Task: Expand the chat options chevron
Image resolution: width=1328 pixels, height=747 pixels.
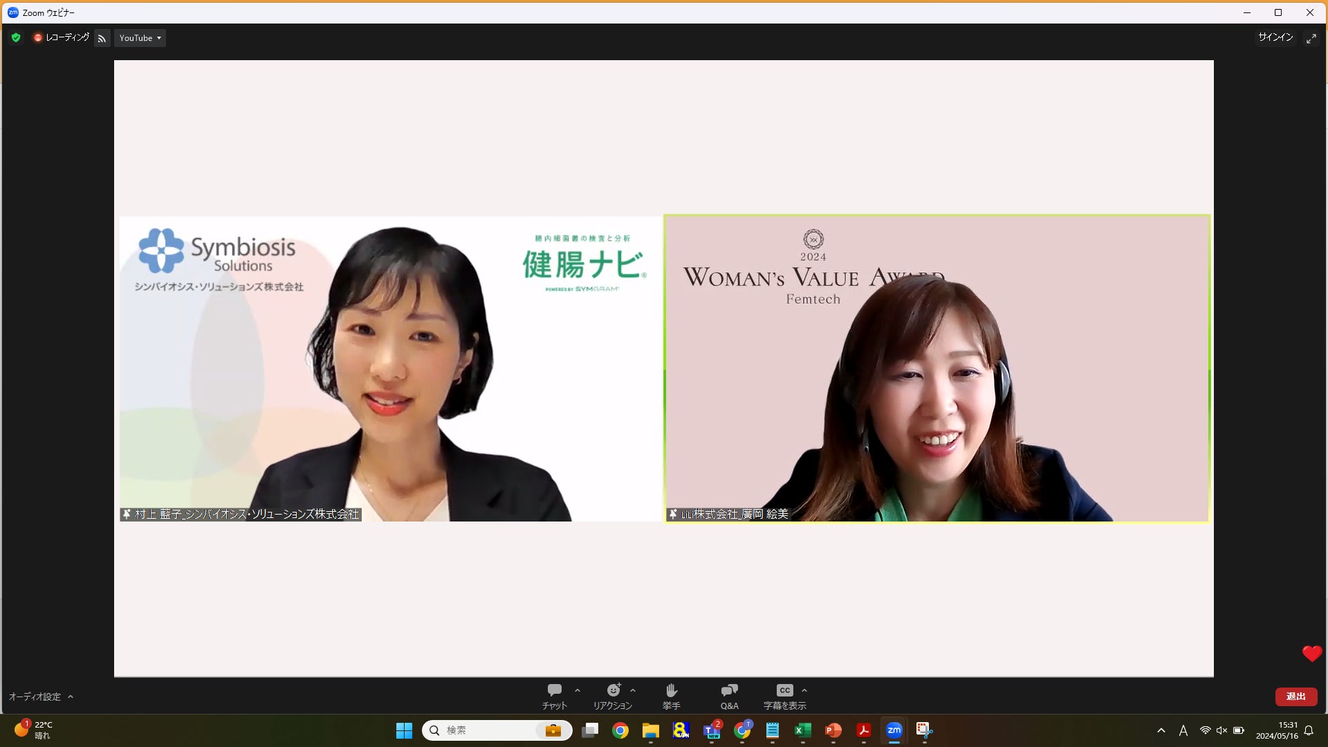Action: tap(578, 690)
